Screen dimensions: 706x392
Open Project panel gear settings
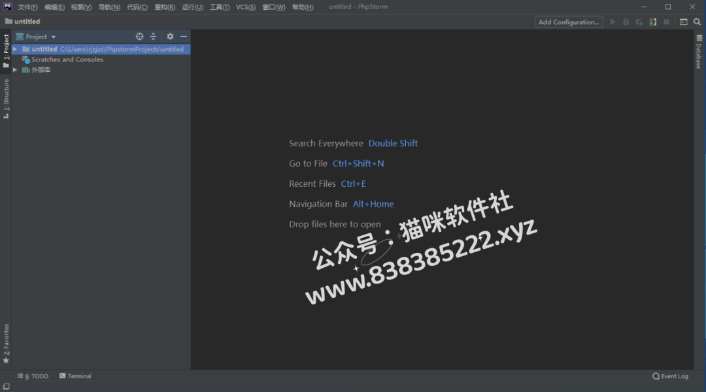pyautogui.click(x=170, y=37)
